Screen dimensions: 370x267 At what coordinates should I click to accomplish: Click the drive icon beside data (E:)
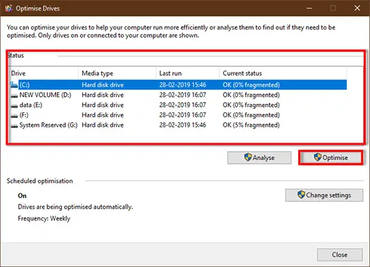click(x=14, y=106)
